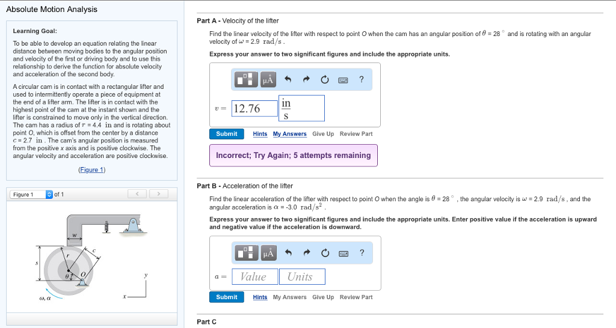Image resolution: width=616 pixels, height=328 pixels.
Task: Open Greek symbols µÅ menu in Part A
Action: point(268,80)
